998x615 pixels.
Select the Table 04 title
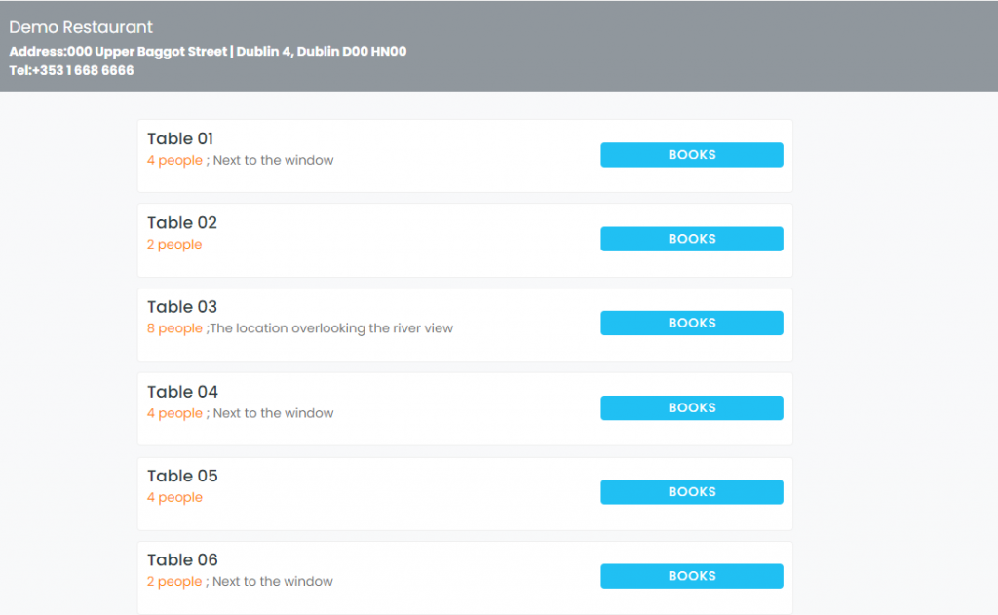coord(182,392)
